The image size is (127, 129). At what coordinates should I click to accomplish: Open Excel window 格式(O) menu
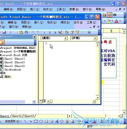(48, 9)
